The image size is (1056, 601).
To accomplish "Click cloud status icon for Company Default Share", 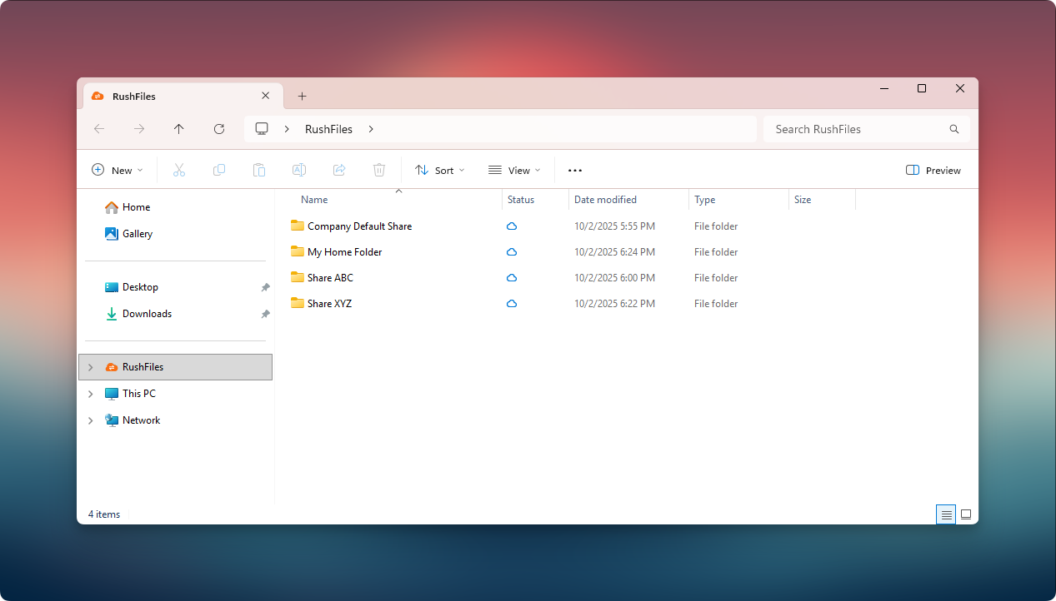I will click(x=512, y=226).
